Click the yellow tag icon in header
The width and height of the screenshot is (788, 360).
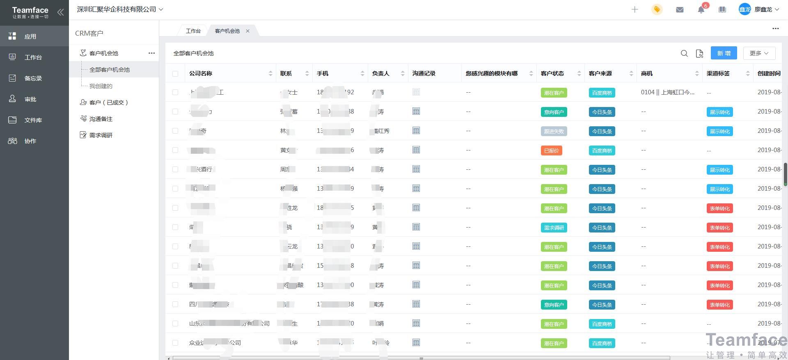click(657, 9)
